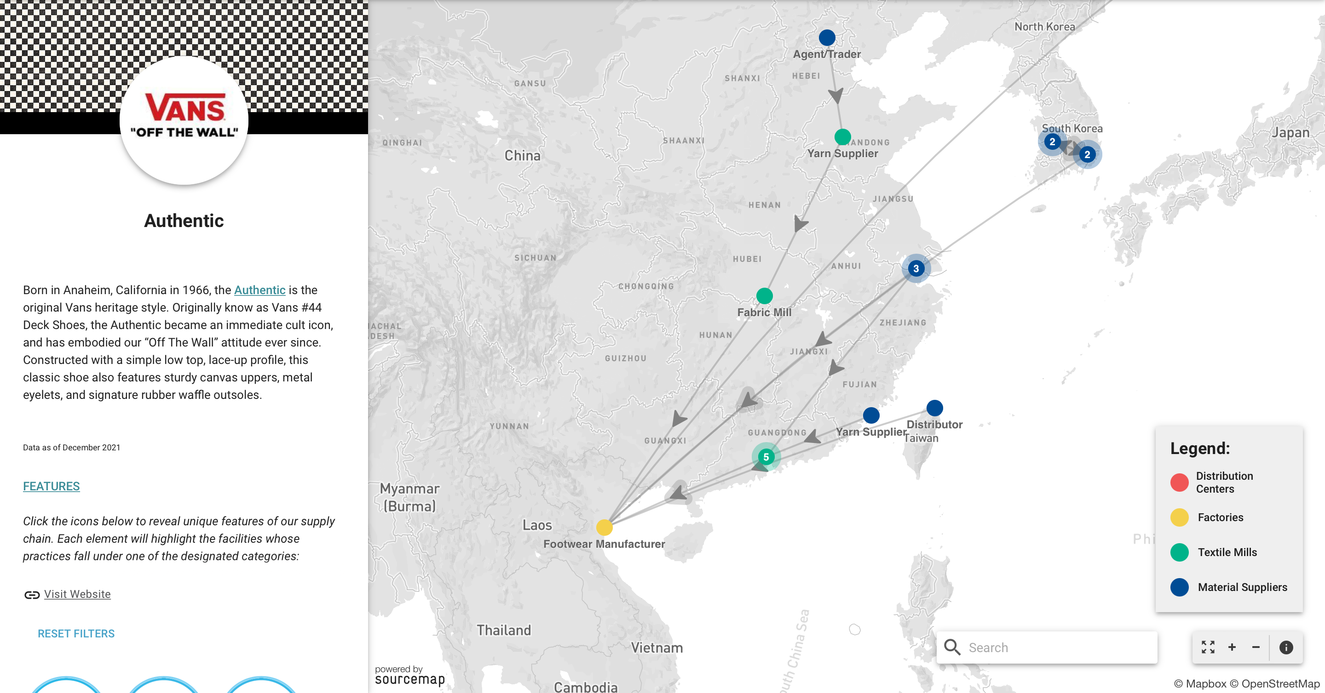Click the Distribution Centers legend label
This screenshot has height=693, width=1325.
(1225, 483)
